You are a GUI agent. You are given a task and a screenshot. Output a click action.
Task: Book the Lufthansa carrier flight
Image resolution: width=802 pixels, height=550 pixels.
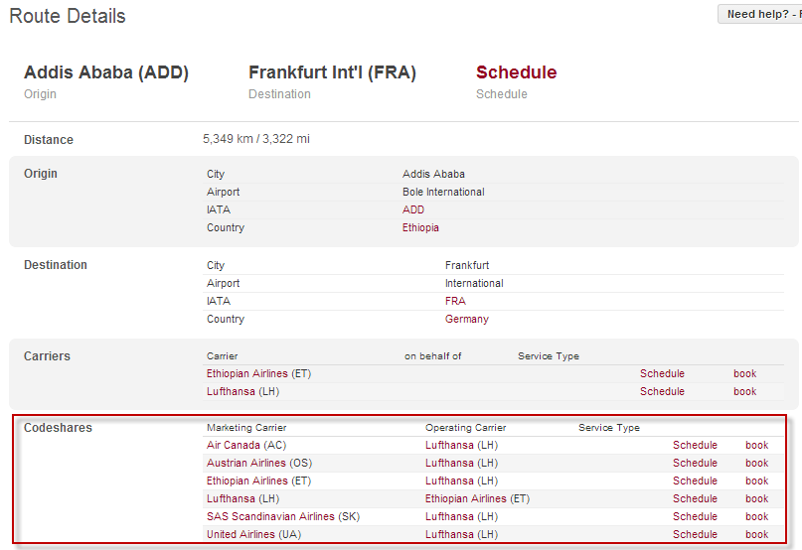tap(744, 391)
